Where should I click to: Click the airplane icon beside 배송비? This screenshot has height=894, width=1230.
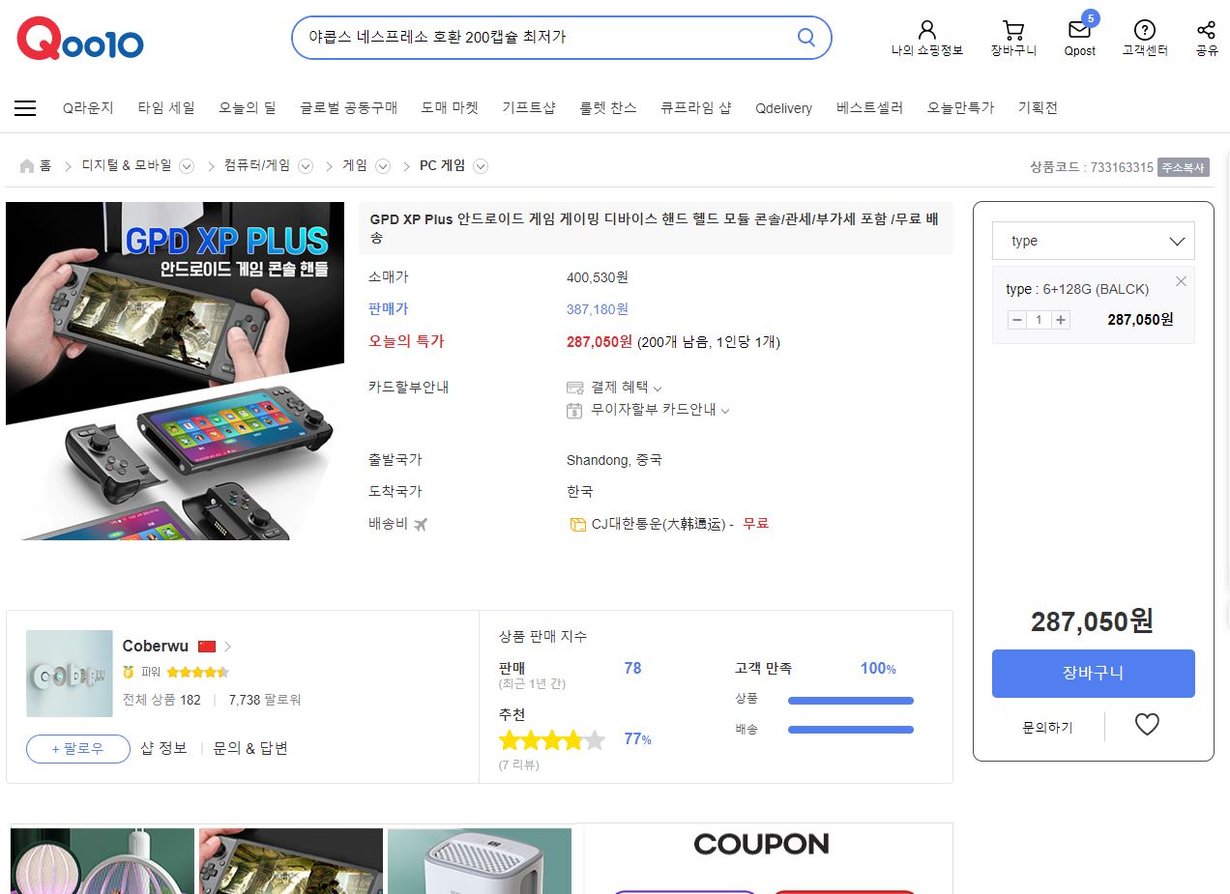click(421, 524)
